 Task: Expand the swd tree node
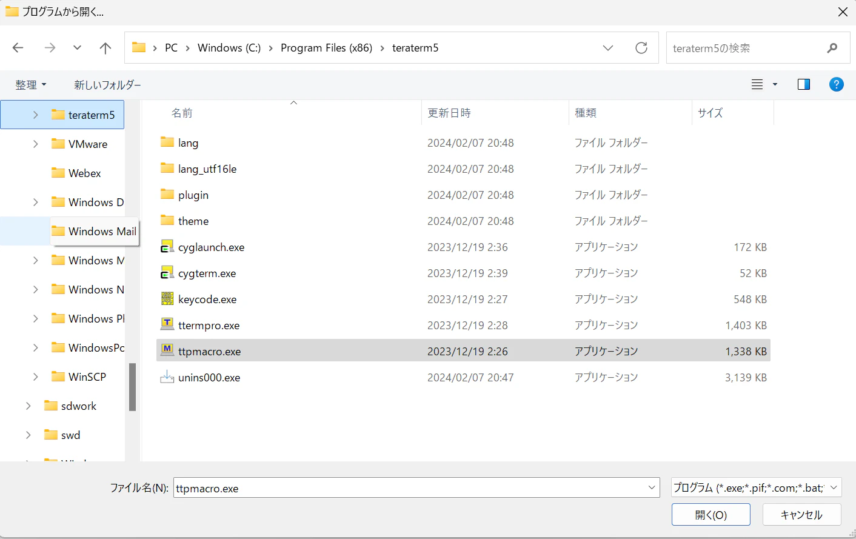click(28, 435)
